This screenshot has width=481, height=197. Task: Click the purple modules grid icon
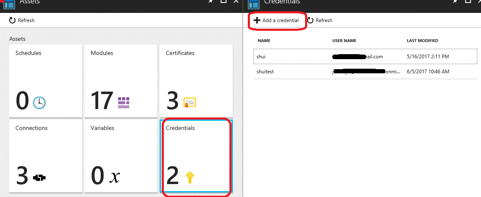pyautogui.click(x=124, y=103)
